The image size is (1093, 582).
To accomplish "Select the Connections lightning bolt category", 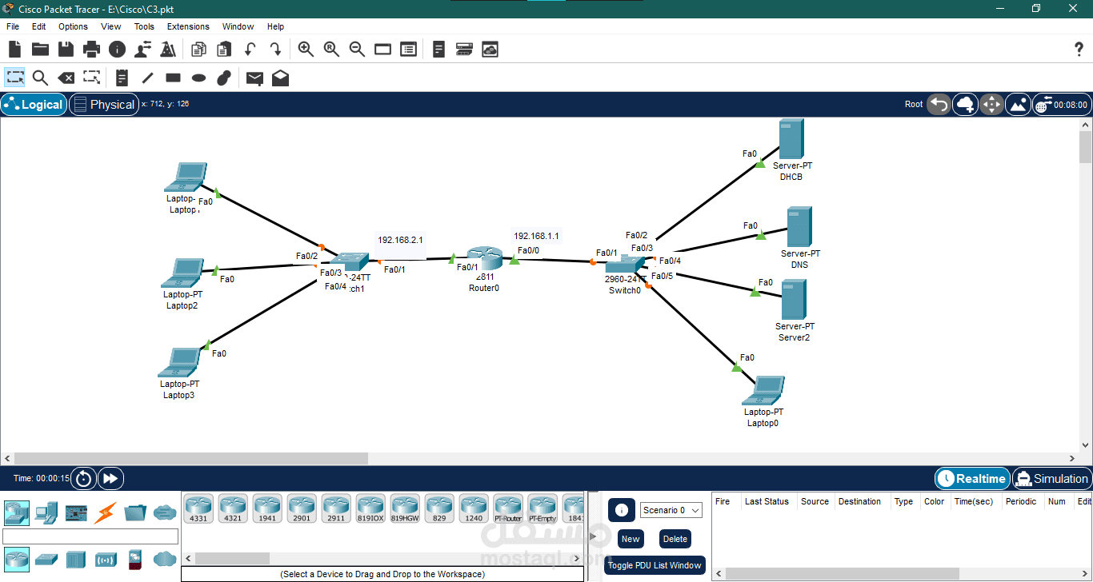I will click(x=106, y=512).
